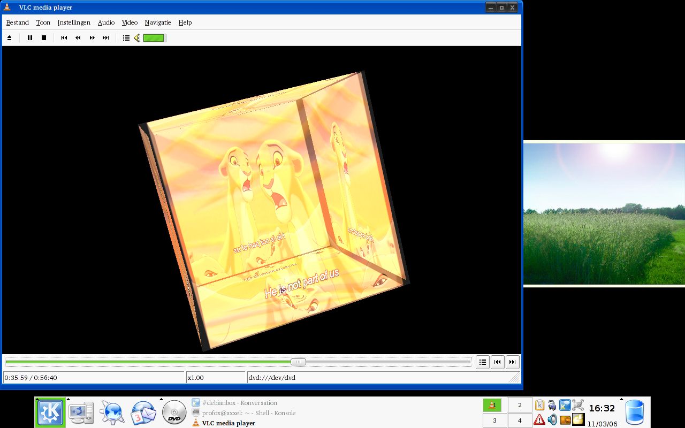Click the eject button in VLC toolbar
Viewport: 685px width, 428px height.
pos(9,38)
